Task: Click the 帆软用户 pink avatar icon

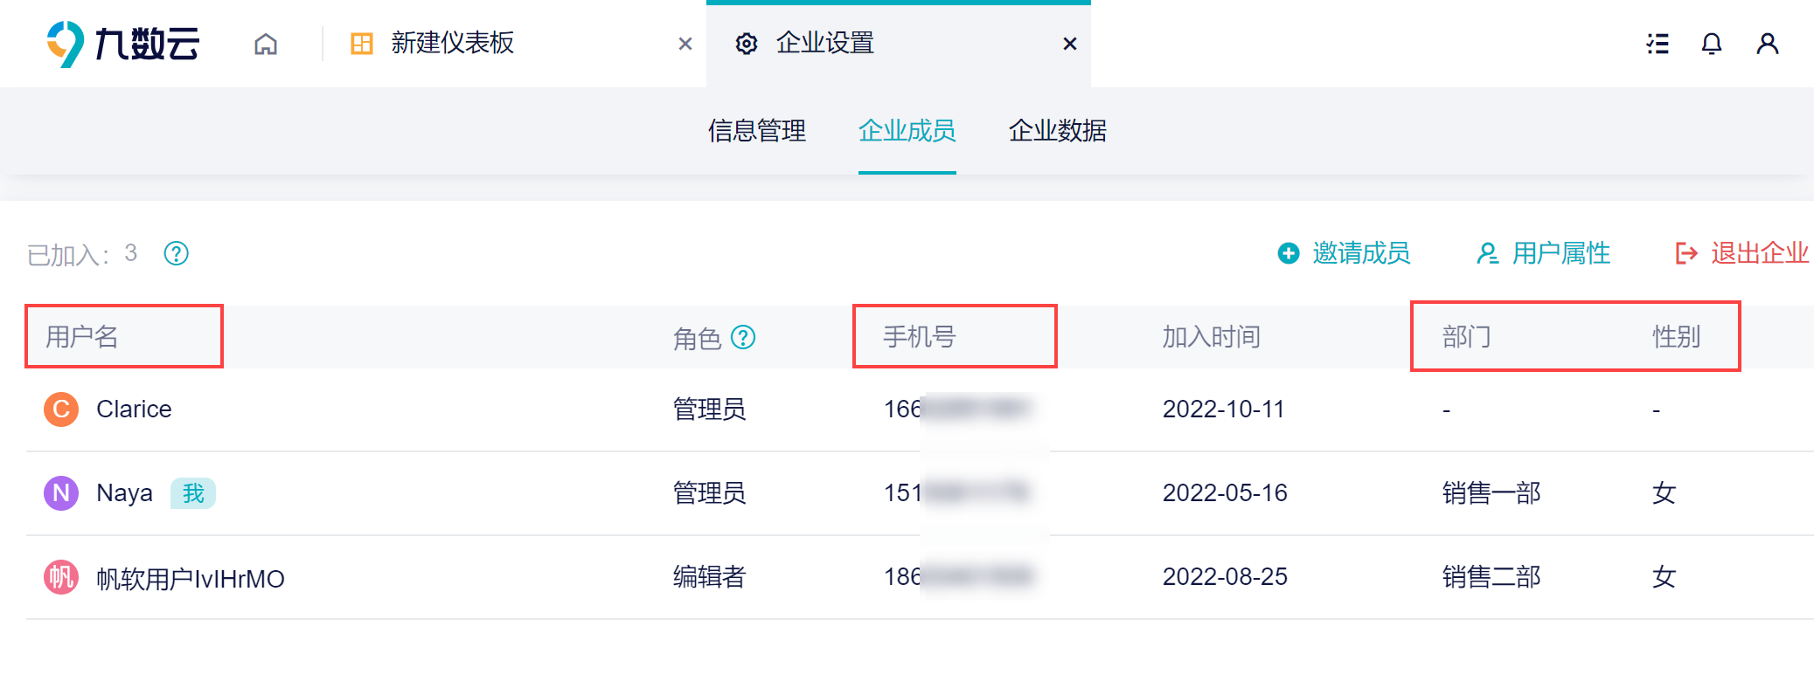Action: [61, 577]
